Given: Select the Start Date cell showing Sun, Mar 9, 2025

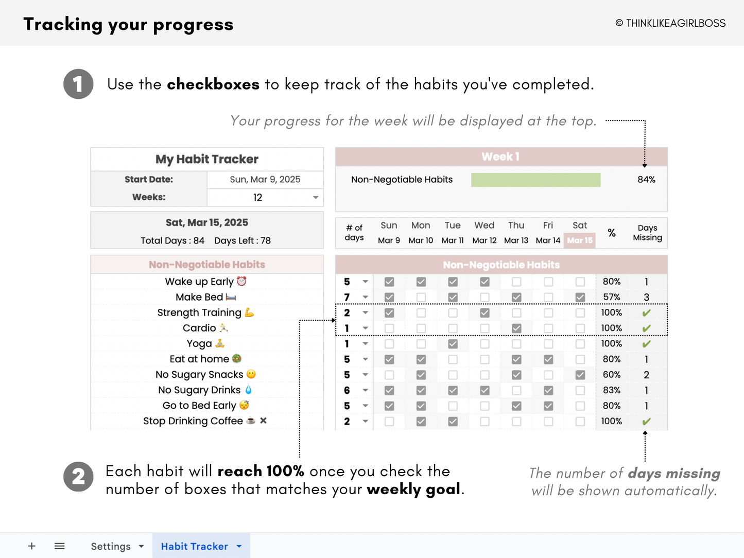Looking at the screenshot, I should coord(265,179).
